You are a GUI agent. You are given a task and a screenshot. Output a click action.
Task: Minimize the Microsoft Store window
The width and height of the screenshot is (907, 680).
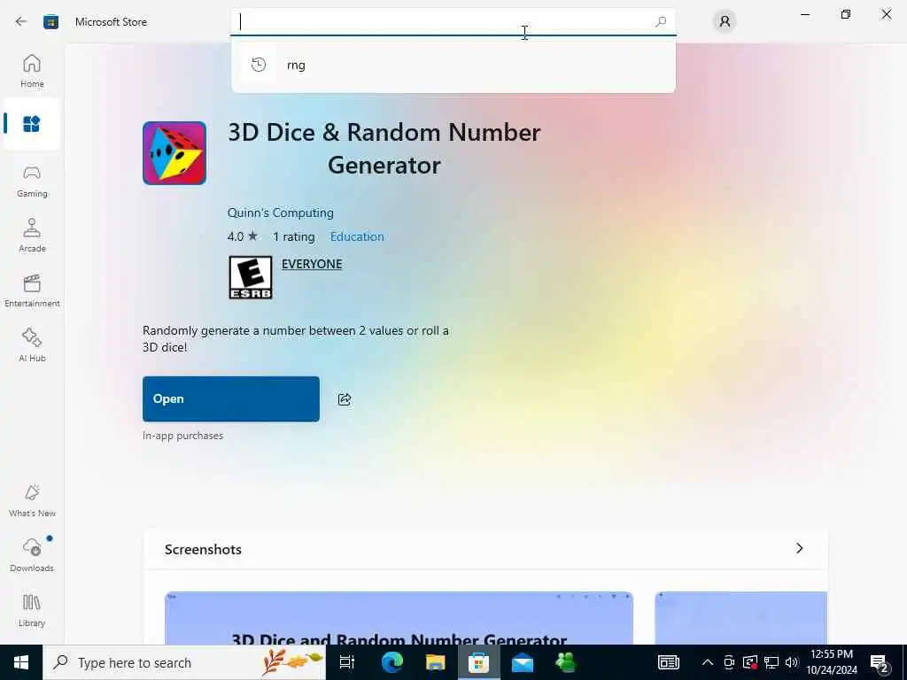coord(805,14)
